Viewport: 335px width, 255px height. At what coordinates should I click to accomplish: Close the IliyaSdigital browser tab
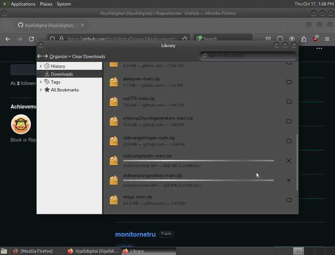coord(82,25)
